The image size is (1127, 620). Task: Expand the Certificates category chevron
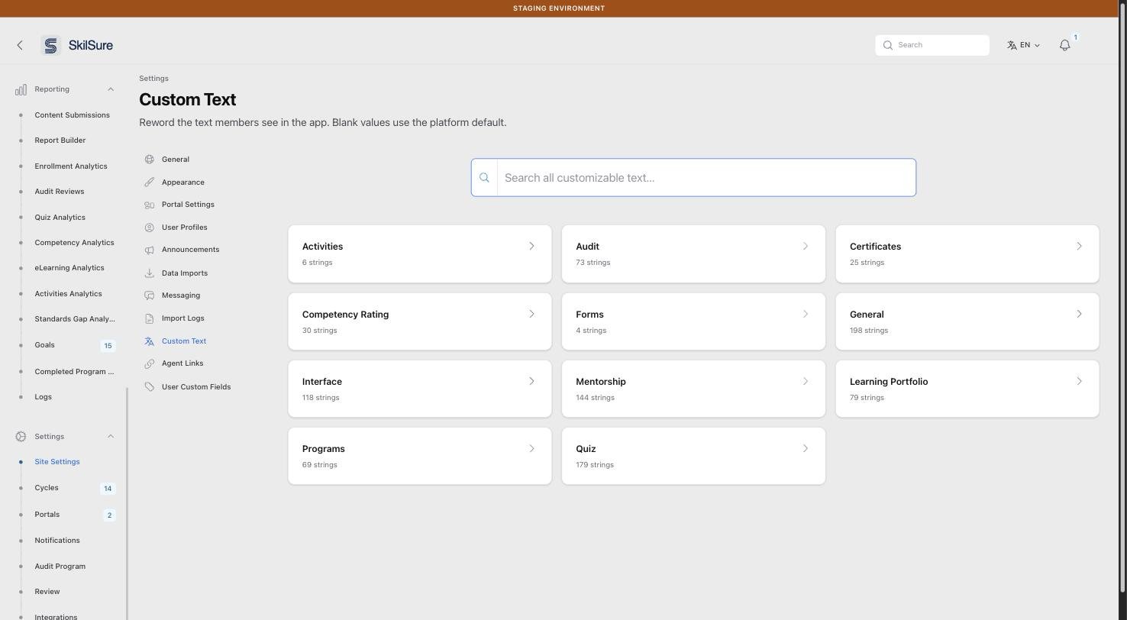pos(1079,247)
